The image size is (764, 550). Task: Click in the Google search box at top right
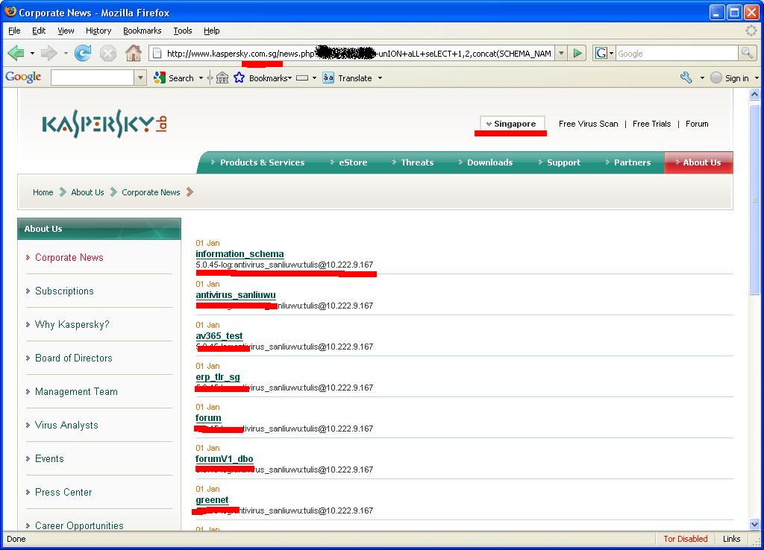pyautogui.click(x=677, y=54)
